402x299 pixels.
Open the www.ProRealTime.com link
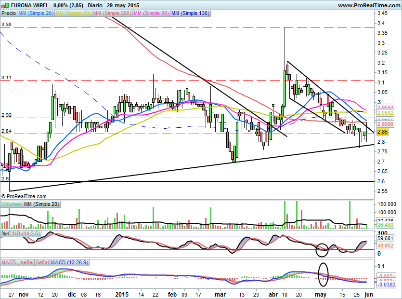[x=369, y=5]
